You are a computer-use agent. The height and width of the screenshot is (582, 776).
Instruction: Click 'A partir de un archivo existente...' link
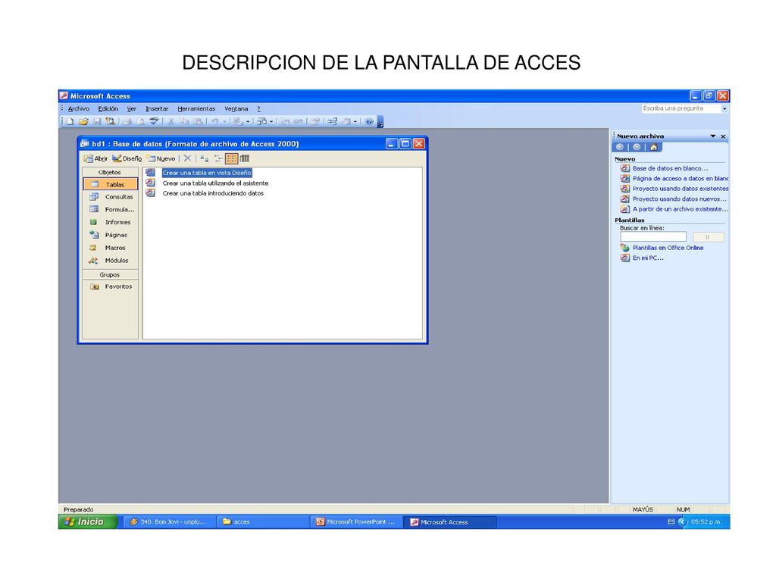click(x=680, y=209)
